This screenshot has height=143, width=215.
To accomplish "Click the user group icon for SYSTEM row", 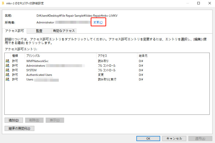I will (x=7, y=70).
